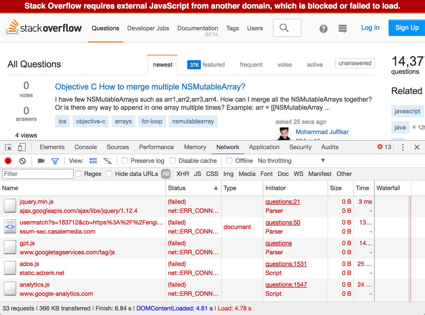The height and width of the screenshot is (315, 425).
Task: Click the file icon for ados.js
Action: pos(10,268)
